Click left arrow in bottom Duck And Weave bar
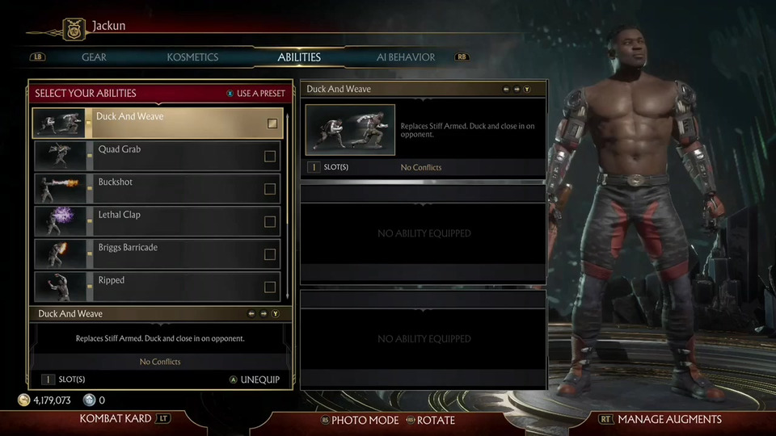This screenshot has width=776, height=436. (251, 314)
